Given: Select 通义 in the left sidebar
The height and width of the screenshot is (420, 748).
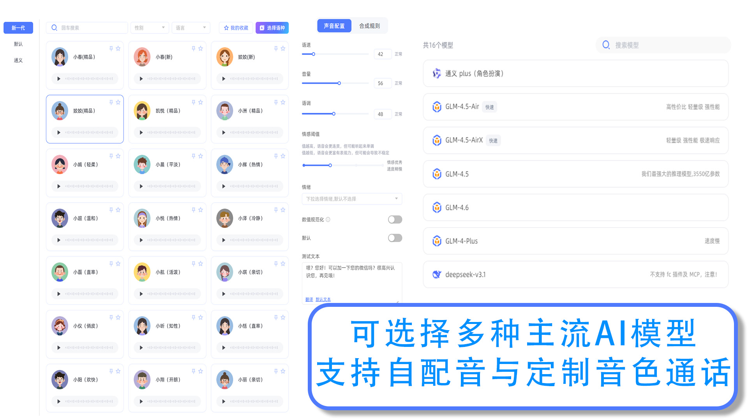Looking at the screenshot, I should 18,60.
